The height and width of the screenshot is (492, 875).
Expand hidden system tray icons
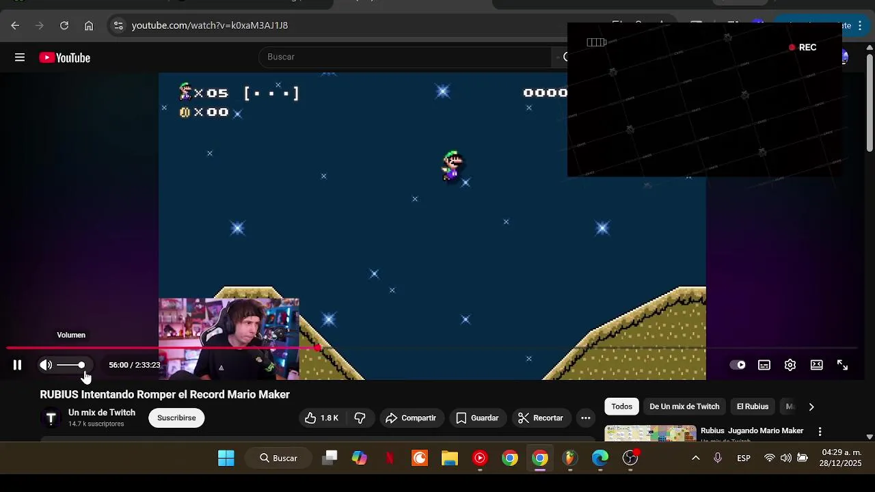tap(696, 458)
